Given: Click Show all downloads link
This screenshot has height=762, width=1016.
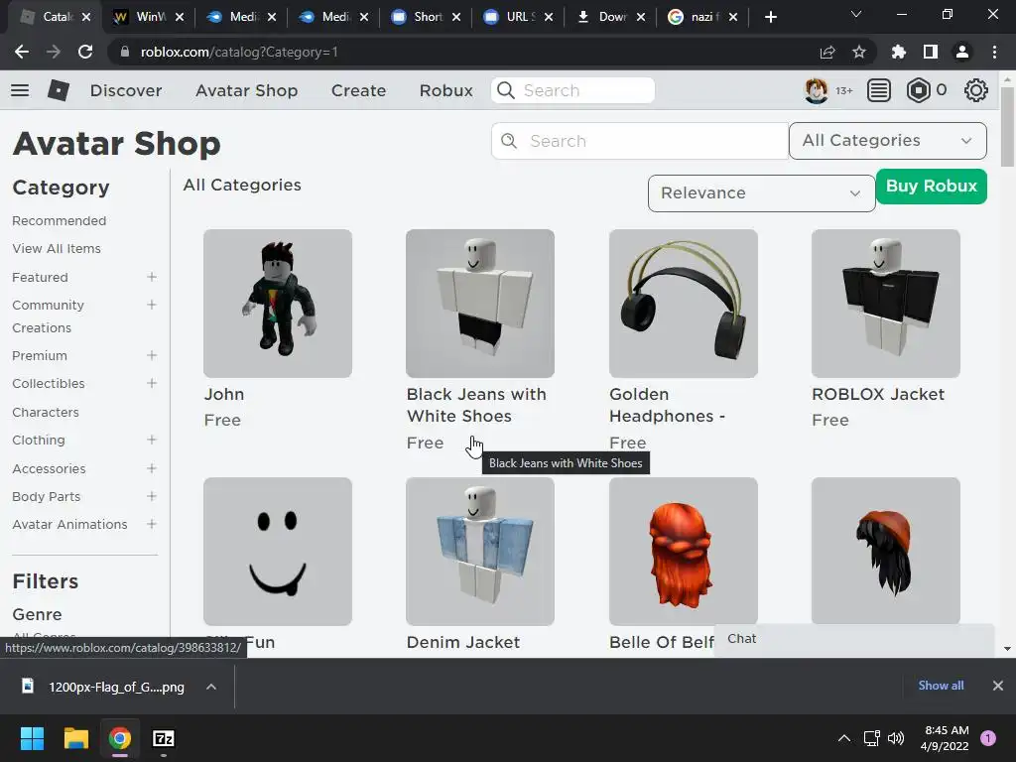Looking at the screenshot, I should pos(941,686).
